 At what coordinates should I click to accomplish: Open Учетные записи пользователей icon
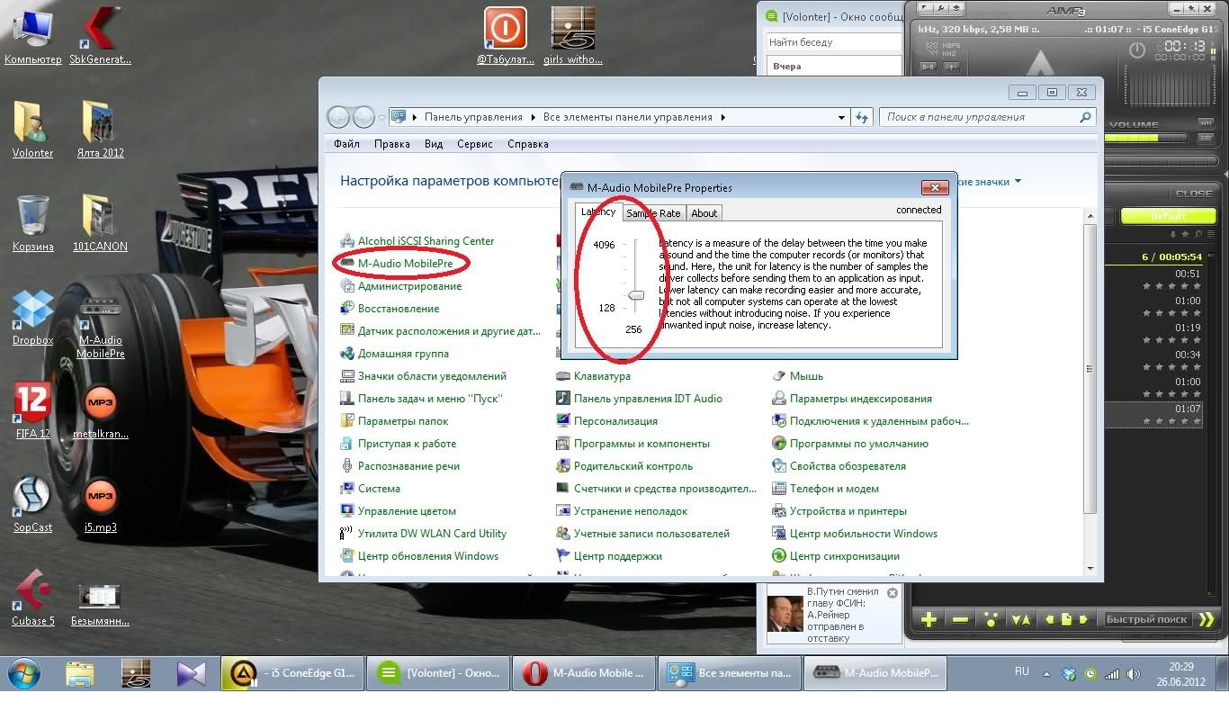click(x=563, y=534)
